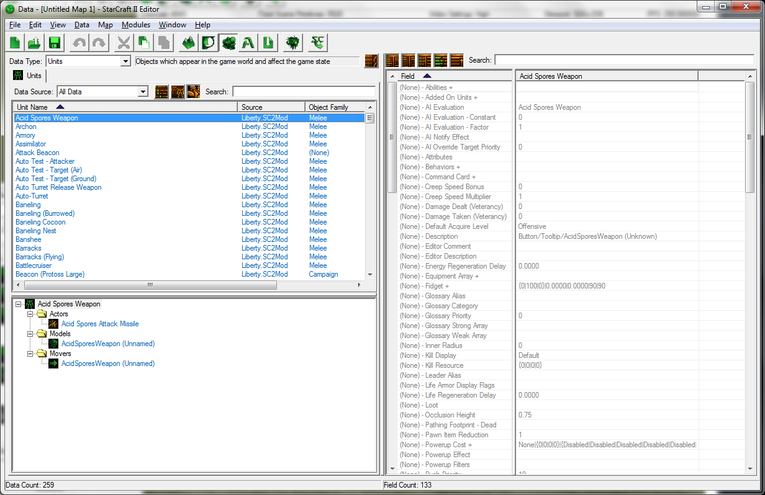Toggle the list view button beside Data Source
Viewport: 765px width, 495px height.
[161, 92]
